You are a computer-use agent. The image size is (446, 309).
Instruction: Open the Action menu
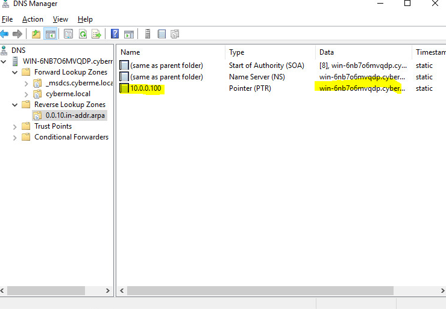pyautogui.click(x=33, y=19)
